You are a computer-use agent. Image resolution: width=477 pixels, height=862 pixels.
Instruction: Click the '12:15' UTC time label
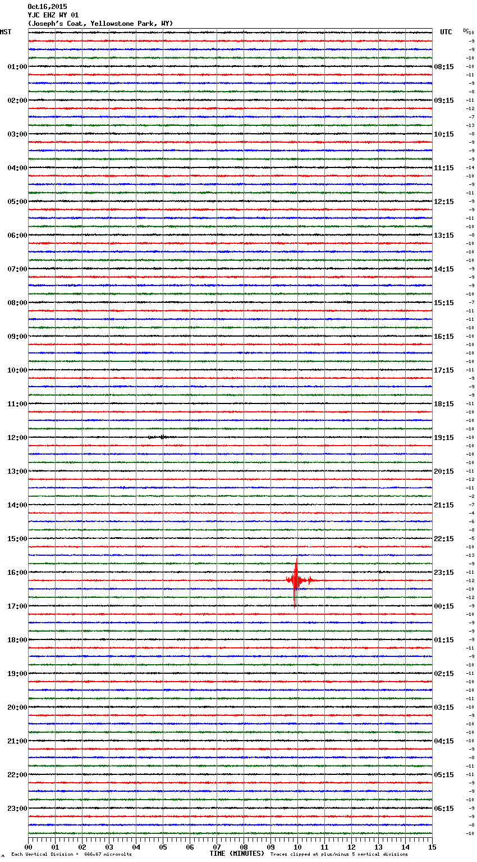pyautogui.click(x=444, y=202)
